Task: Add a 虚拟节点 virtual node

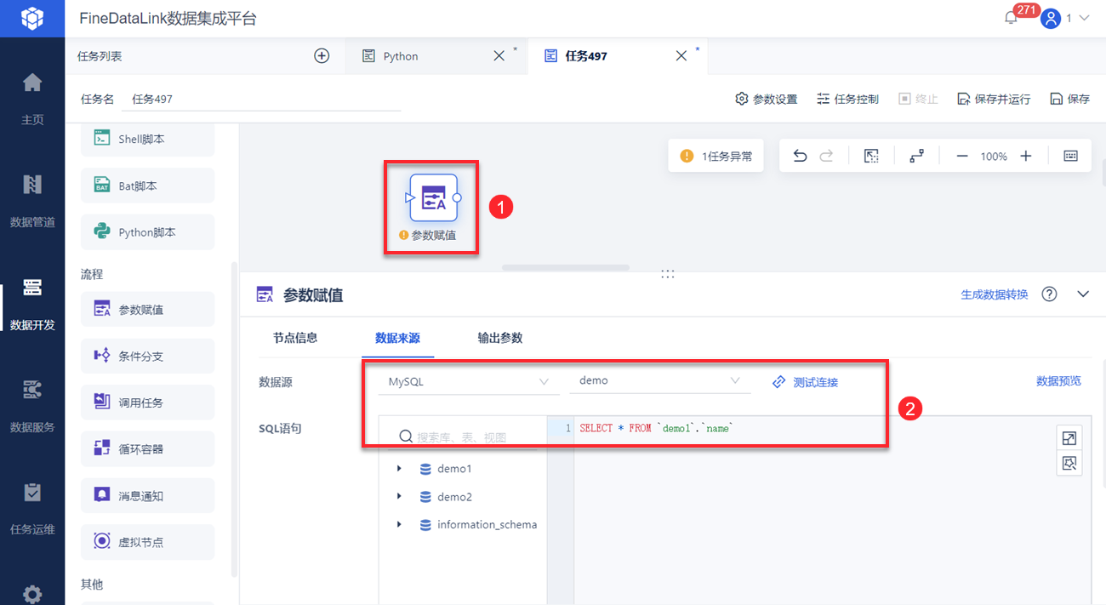Action: point(147,541)
